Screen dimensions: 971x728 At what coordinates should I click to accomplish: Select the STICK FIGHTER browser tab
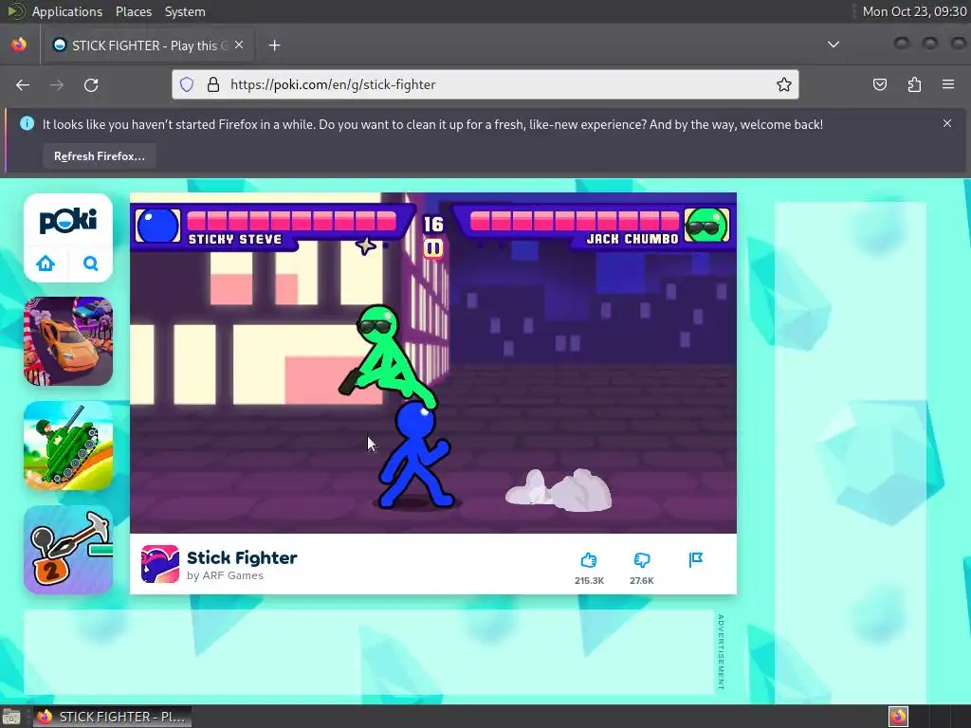(x=149, y=45)
